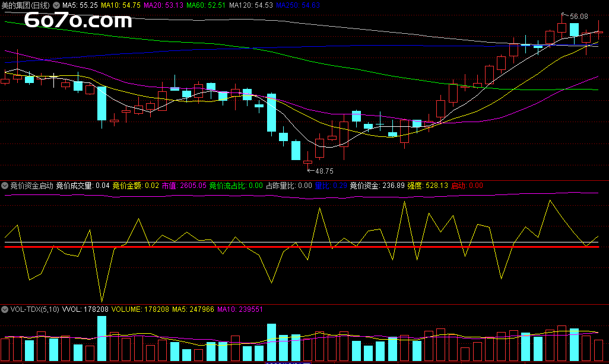Click the 美的集团(日线) chart title
Screen dimensions: 609x364
pyautogui.click(x=26, y=5)
